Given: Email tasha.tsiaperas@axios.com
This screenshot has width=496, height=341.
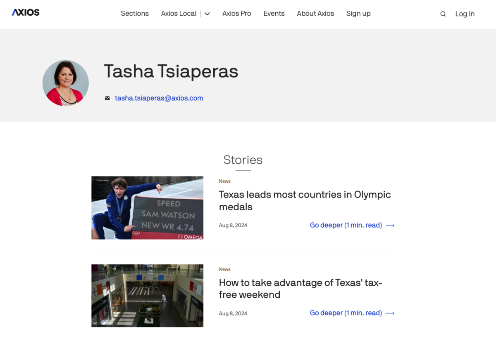Looking at the screenshot, I should [159, 98].
